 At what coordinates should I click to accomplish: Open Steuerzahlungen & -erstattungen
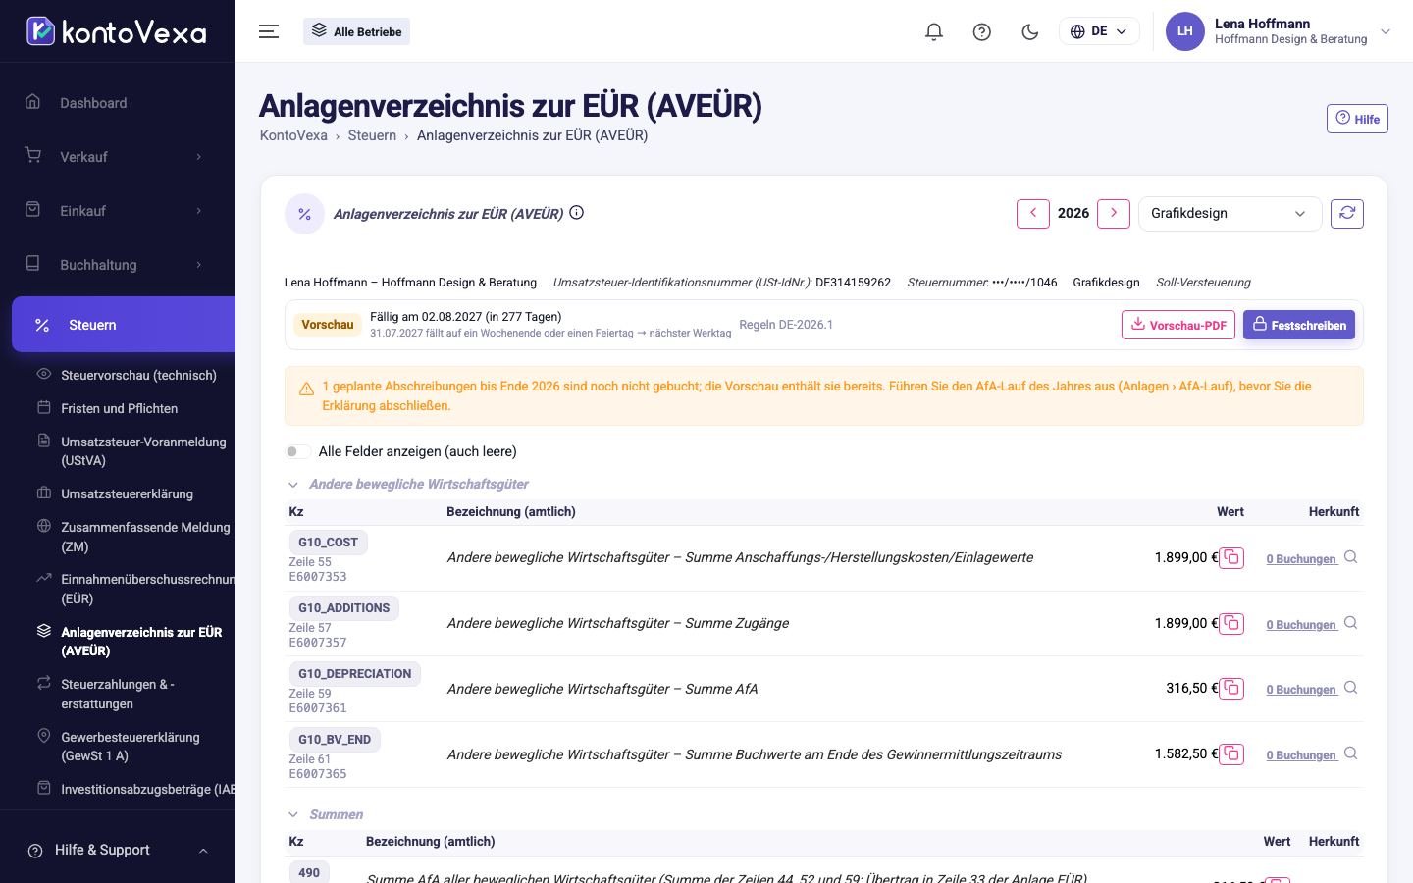pos(118,694)
